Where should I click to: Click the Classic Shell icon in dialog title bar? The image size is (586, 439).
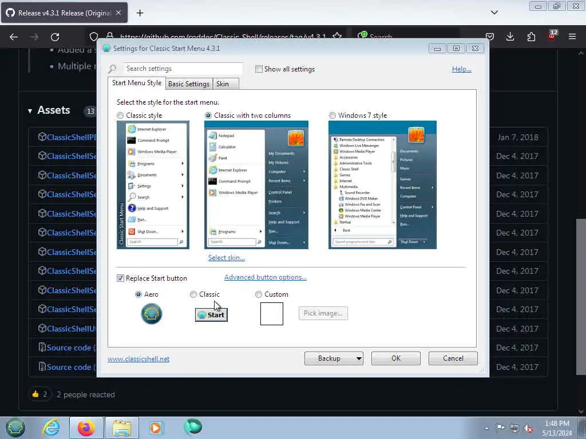point(106,49)
